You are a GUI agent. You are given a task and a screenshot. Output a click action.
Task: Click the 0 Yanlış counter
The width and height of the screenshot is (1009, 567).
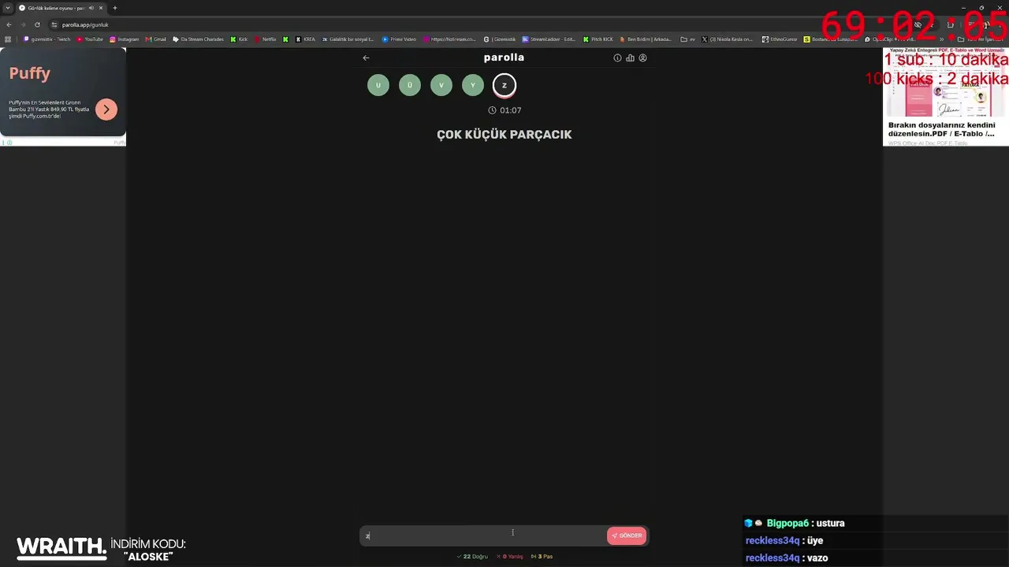coord(509,557)
